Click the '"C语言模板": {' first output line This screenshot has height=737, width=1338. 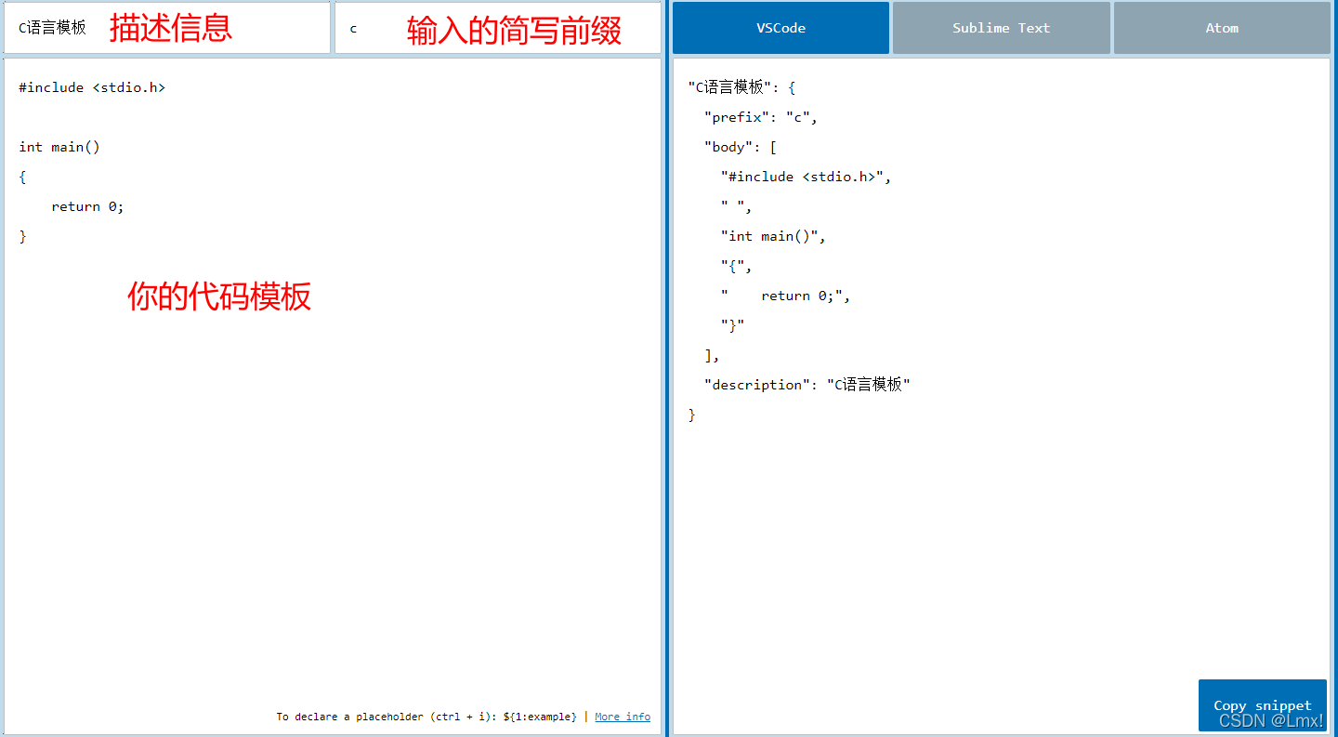pyautogui.click(x=741, y=87)
